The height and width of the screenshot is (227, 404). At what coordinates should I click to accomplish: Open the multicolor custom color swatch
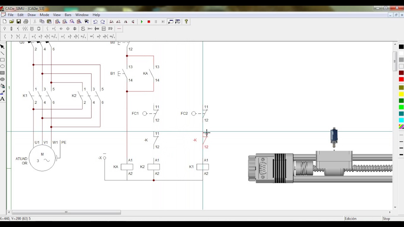coord(401,127)
